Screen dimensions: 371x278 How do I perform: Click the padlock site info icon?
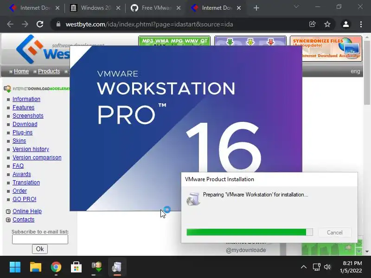pyautogui.click(x=58, y=24)
